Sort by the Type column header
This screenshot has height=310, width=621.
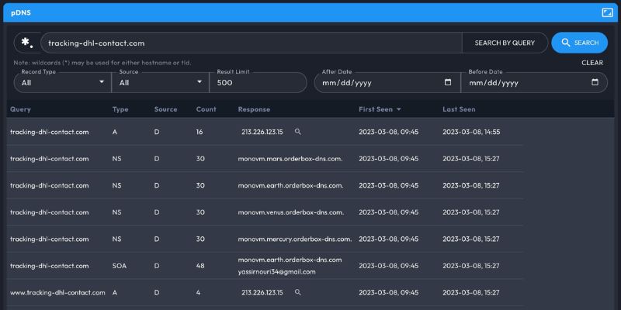(120, 109)
